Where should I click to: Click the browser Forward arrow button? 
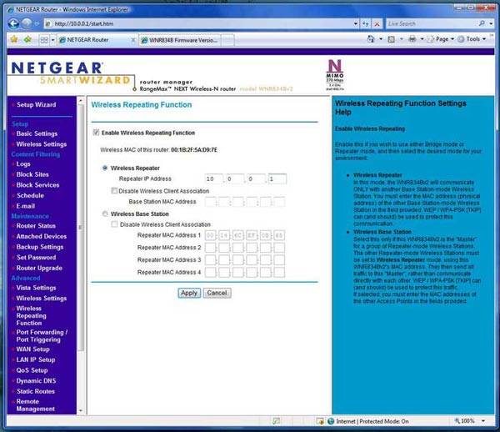[27, 23]
